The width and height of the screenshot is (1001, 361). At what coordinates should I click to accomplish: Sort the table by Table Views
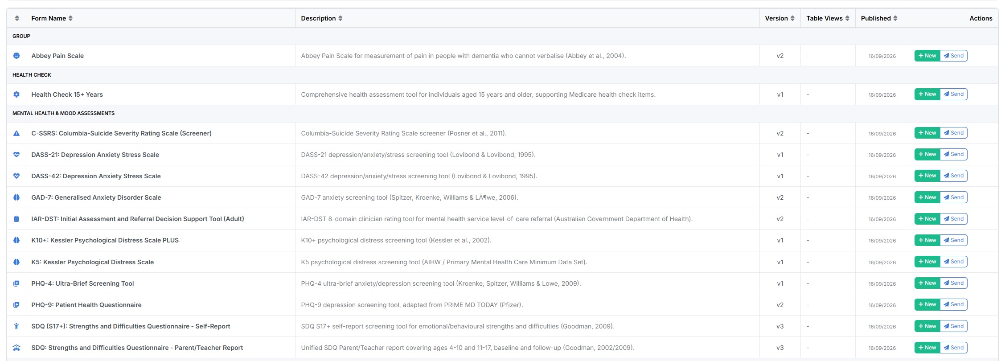point(828,18)
